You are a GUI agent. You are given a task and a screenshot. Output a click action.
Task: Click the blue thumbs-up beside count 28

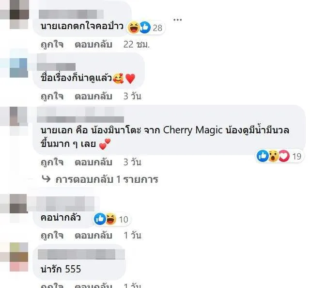coord(145,27)
